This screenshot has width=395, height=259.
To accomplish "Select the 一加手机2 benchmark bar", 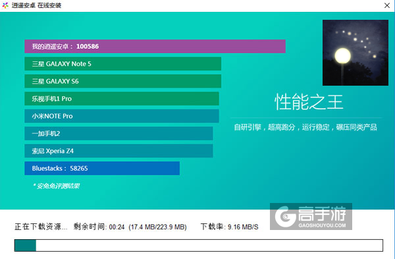I will click(118, 133).
